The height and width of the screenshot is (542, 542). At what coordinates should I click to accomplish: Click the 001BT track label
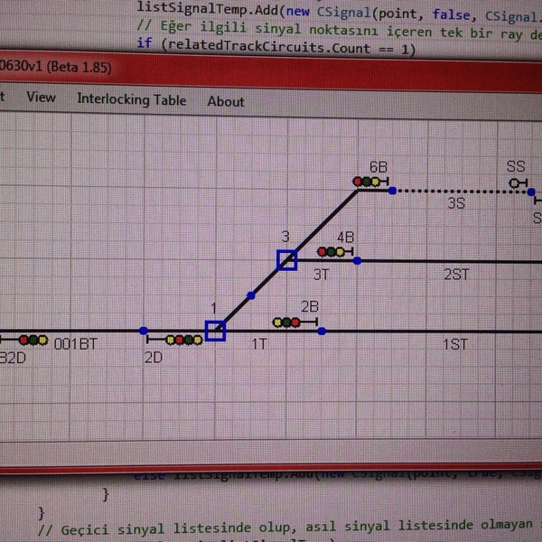tap(76, 344)
